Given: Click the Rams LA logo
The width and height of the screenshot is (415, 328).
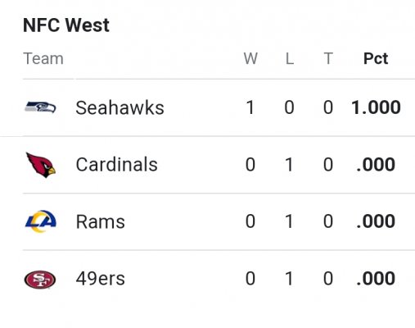Looking at the screenshot, I should click(41, 221).
